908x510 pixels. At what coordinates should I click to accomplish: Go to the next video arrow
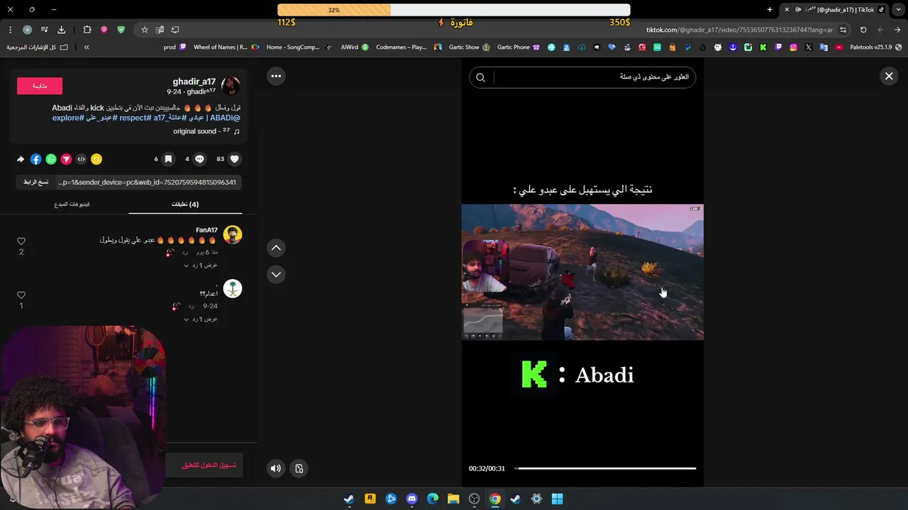point(276,274)
